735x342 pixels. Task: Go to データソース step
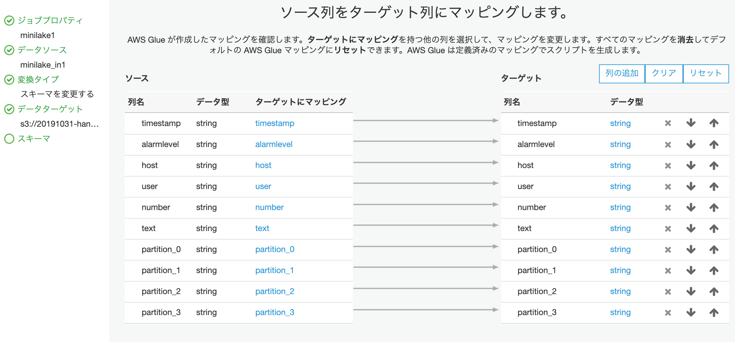click(x=42, y=50)
